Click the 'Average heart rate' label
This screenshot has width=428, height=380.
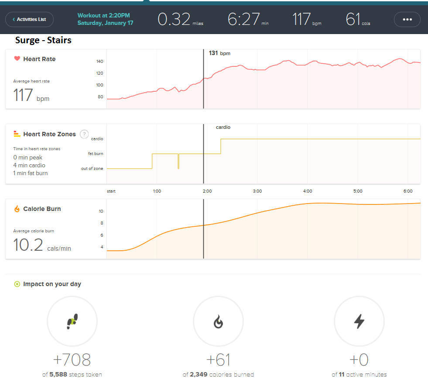tap(31, 81)
